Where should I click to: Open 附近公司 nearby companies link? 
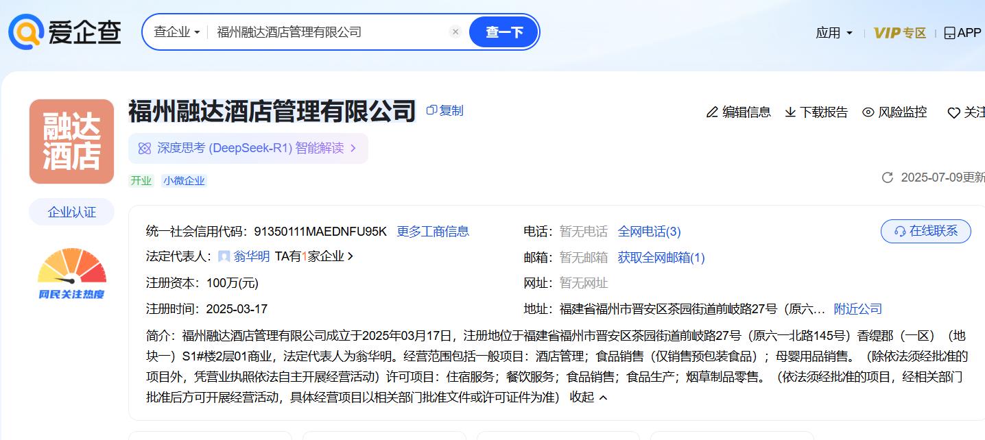858,309
